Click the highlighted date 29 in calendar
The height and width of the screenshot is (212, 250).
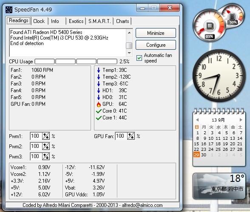(196, 155)
